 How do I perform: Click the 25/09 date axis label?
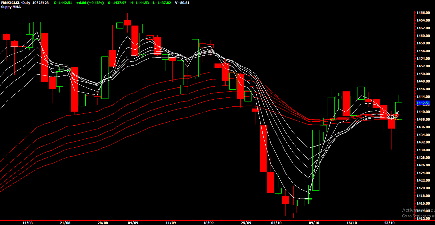click(x=246, y=223)
